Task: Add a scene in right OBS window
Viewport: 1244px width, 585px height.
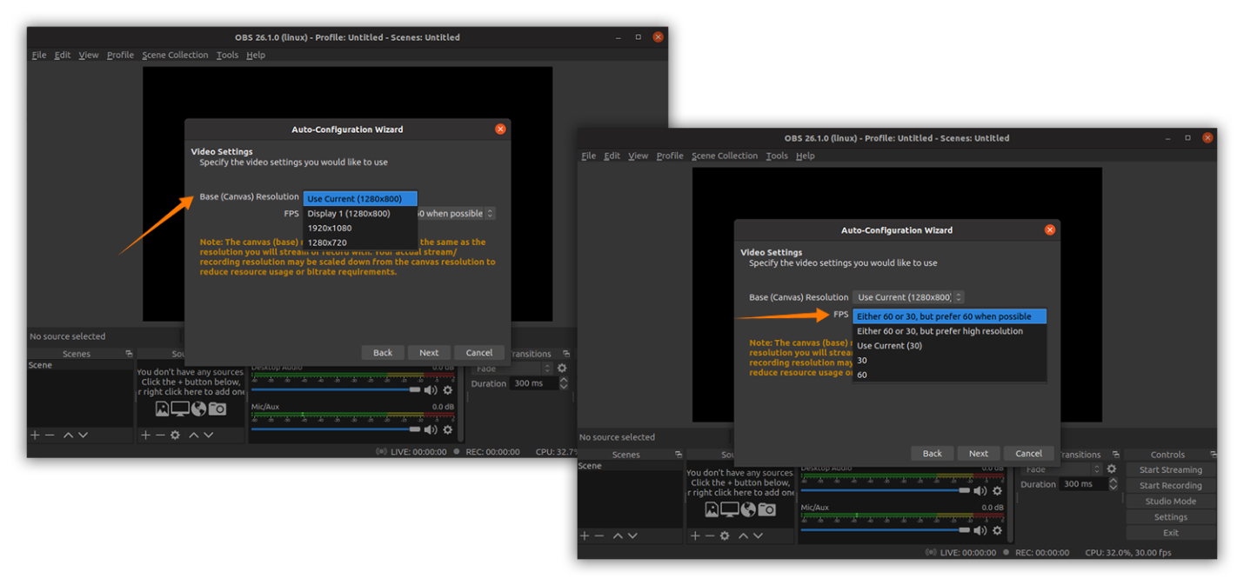Action: [x=585, y=535]
